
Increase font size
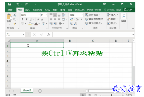[38, 19]
